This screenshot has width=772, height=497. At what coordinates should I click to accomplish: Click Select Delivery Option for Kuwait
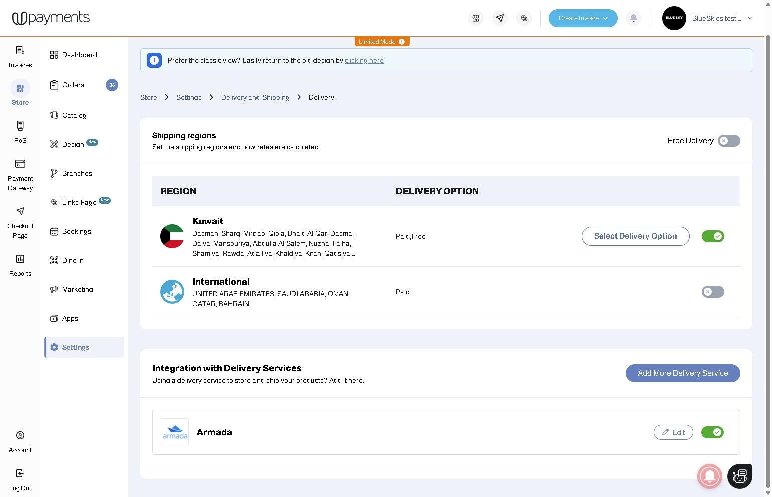[635, 236]
